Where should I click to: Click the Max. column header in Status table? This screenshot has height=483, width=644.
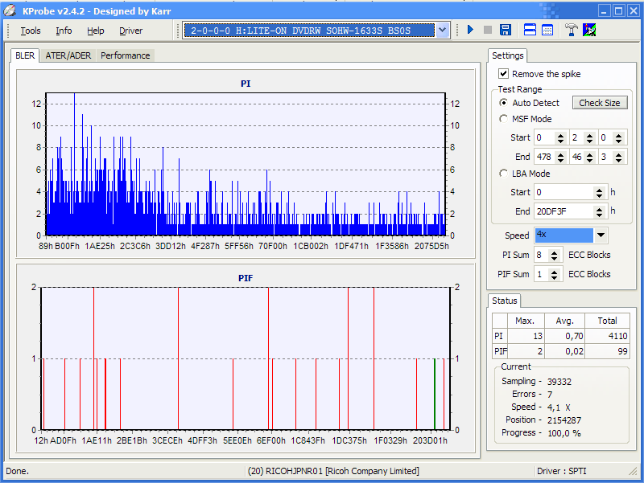coord(526,321)
